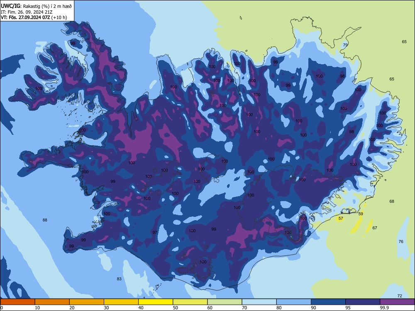Click the humidity value 72 on the map

pos(400,296)
